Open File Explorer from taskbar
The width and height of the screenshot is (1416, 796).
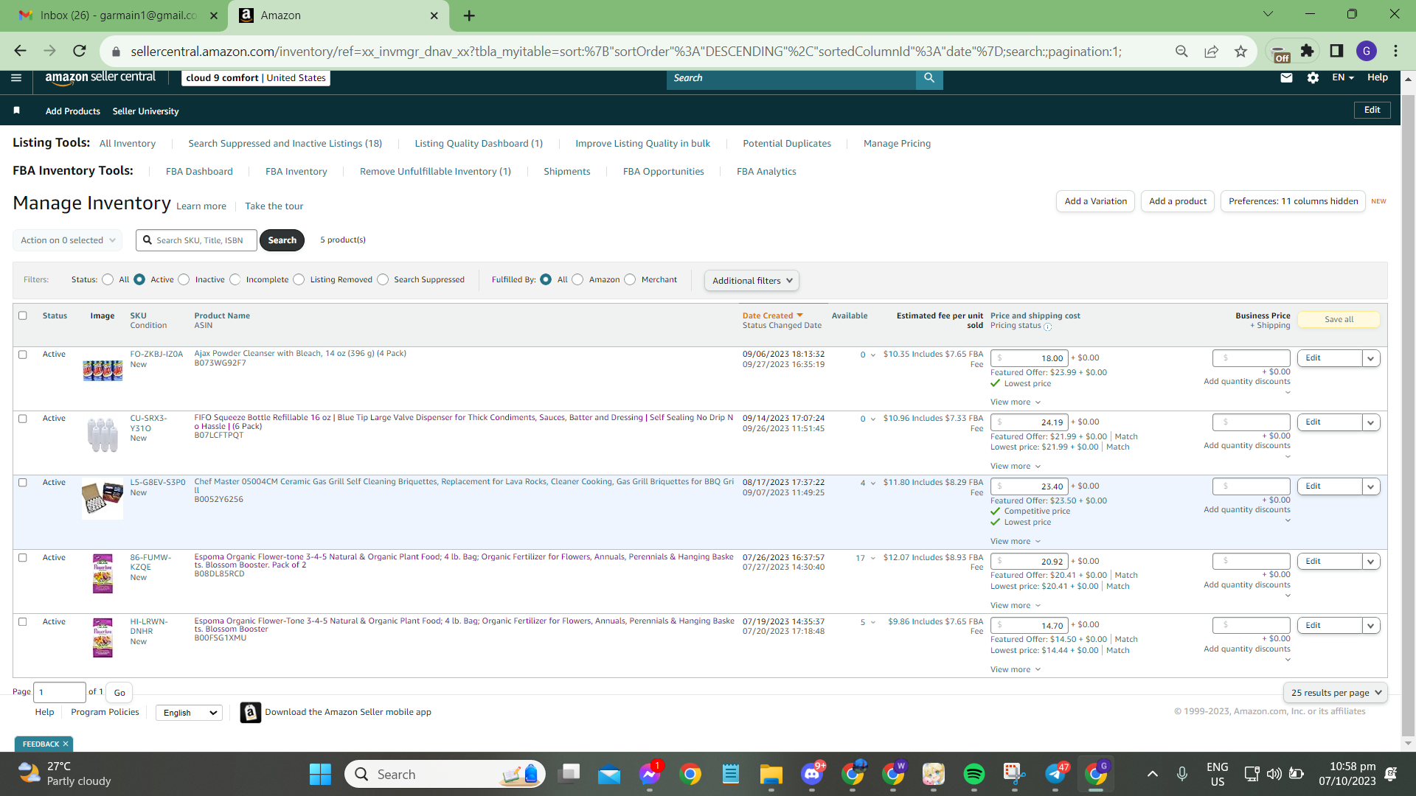click(771, 774)
